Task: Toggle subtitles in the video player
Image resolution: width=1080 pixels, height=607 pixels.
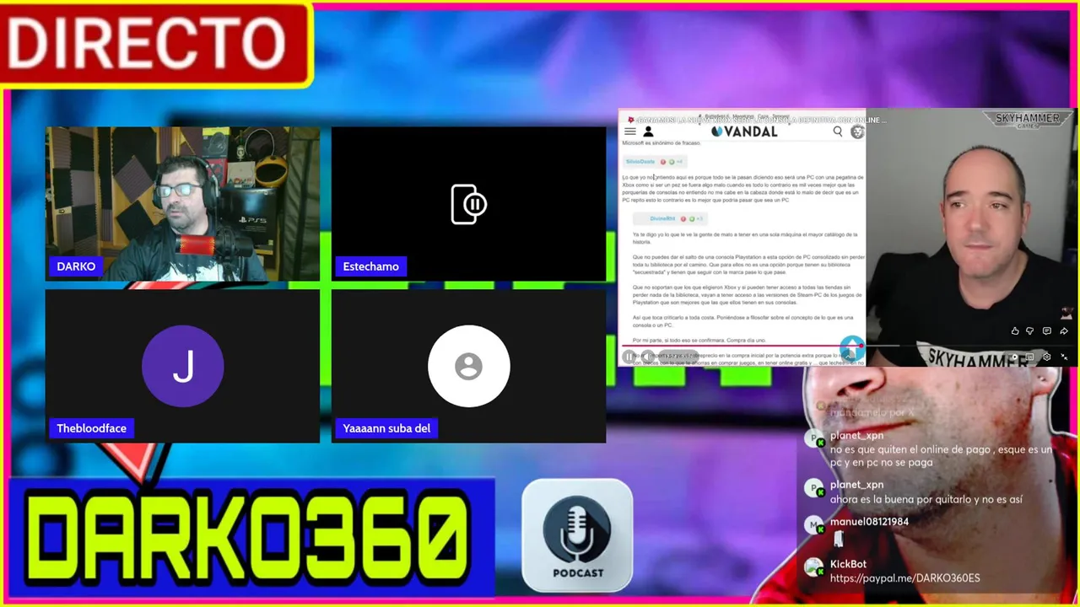Action: tap(1029, 357)
